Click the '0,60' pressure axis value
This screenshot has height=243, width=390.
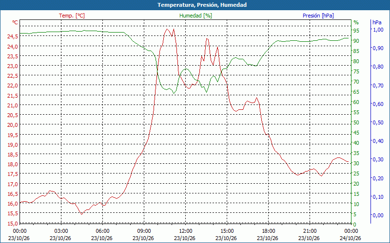tap(378, 104)
